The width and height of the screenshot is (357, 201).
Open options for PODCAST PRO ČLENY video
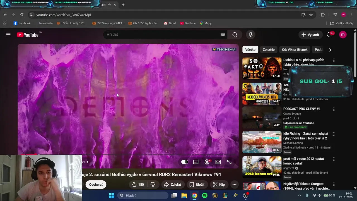(x=334, y=109)
